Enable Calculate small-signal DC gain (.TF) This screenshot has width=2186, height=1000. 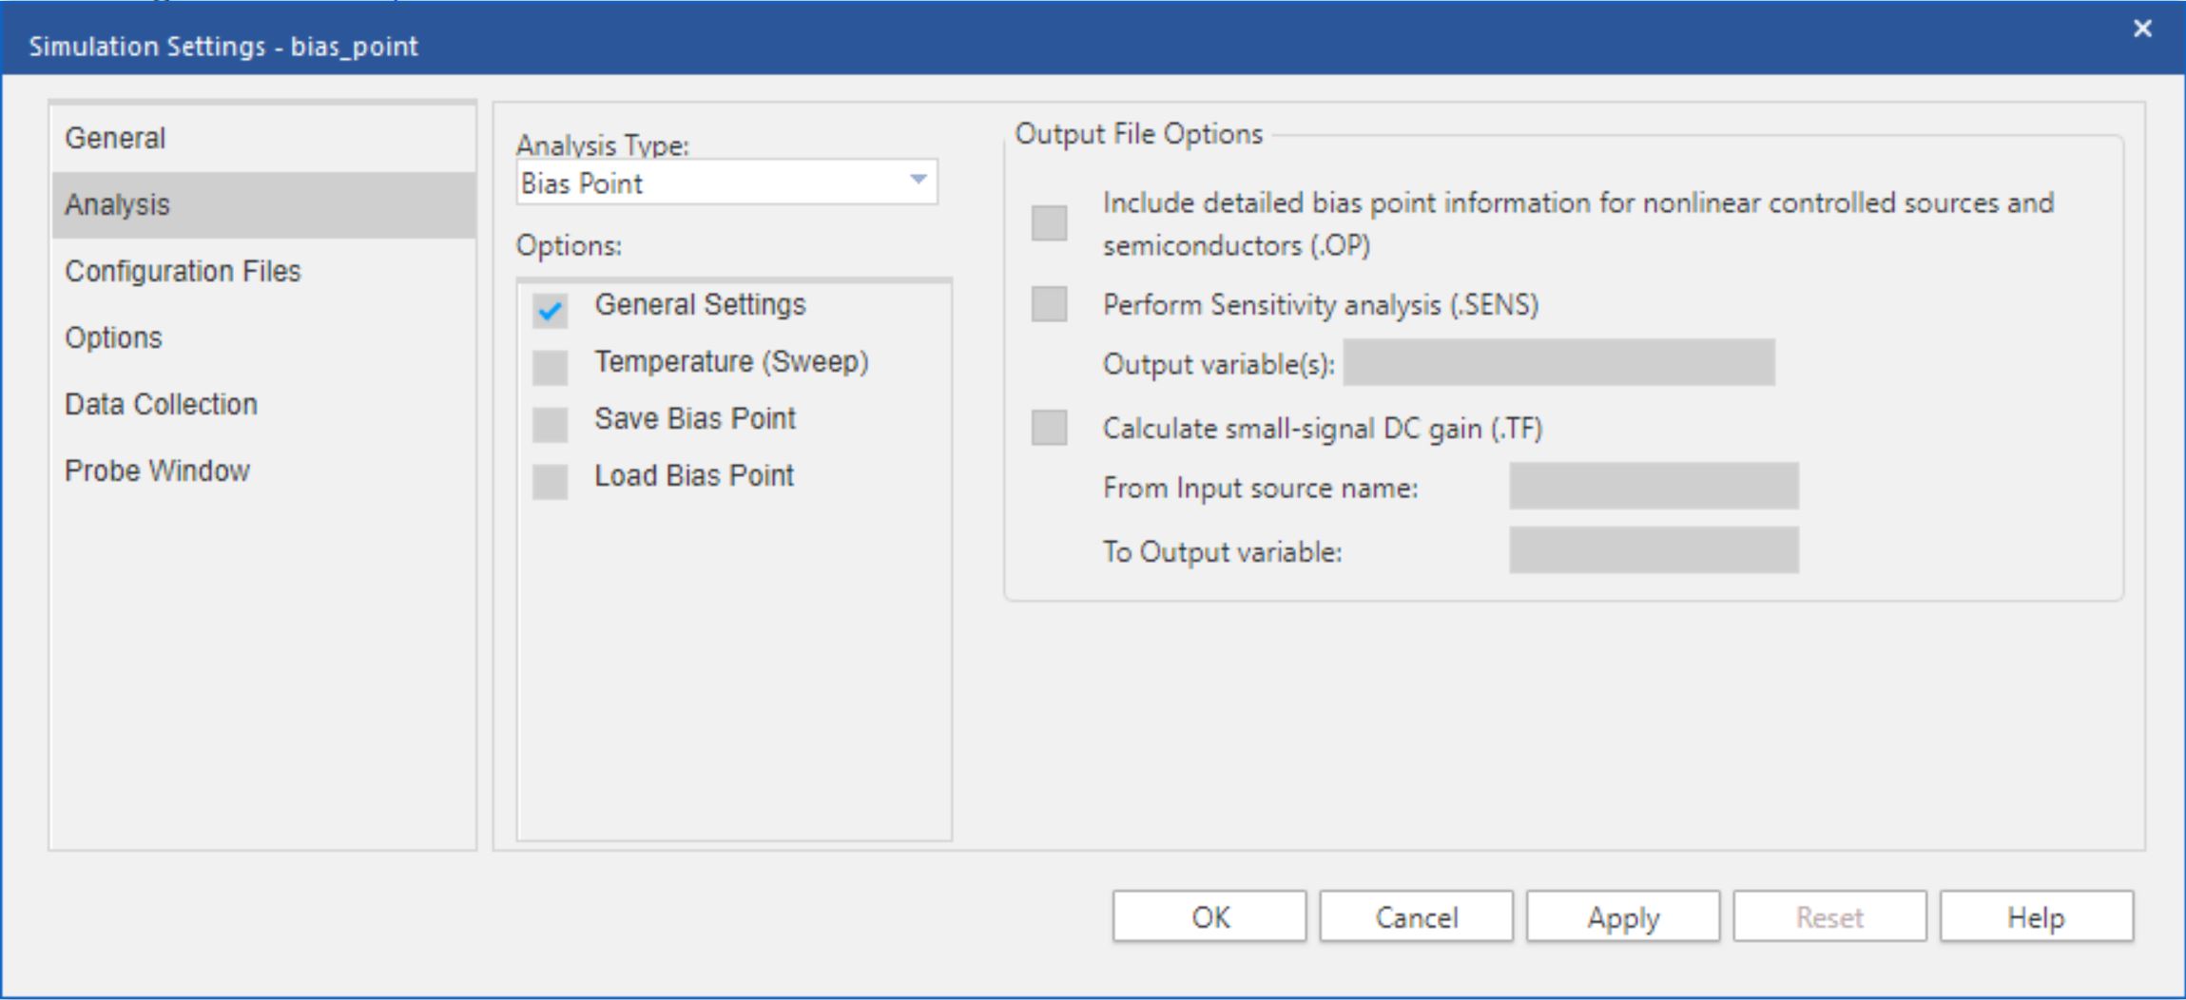tap(1050, 430)
